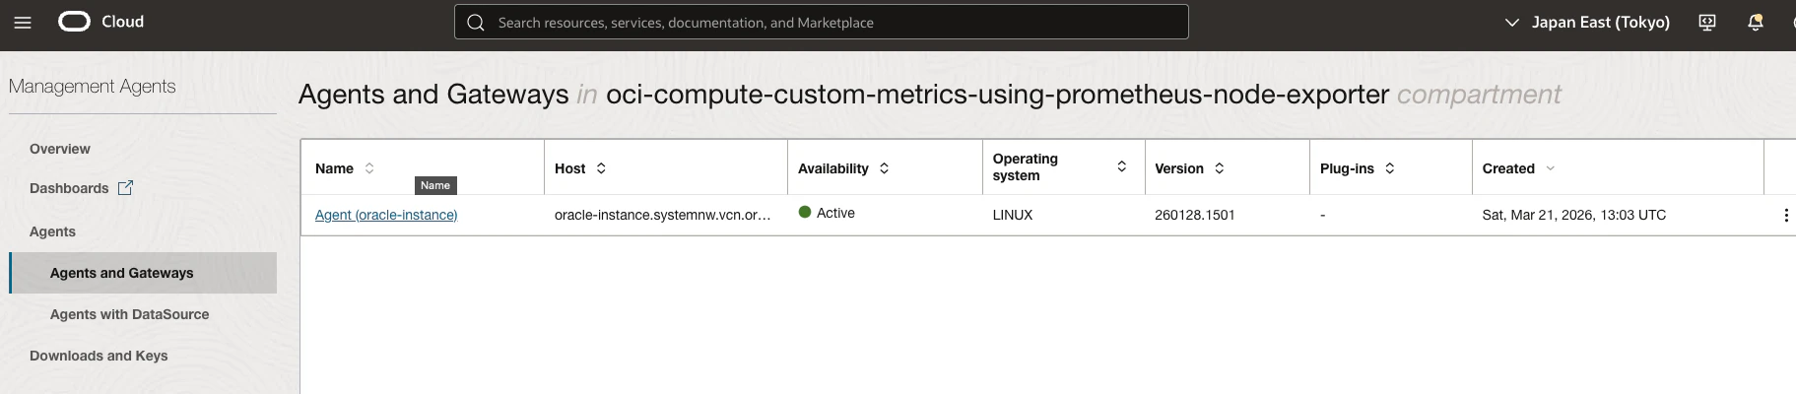Sort table by Host column arrows
This screenshot has height=394, width=1796.
coord(601,168)
